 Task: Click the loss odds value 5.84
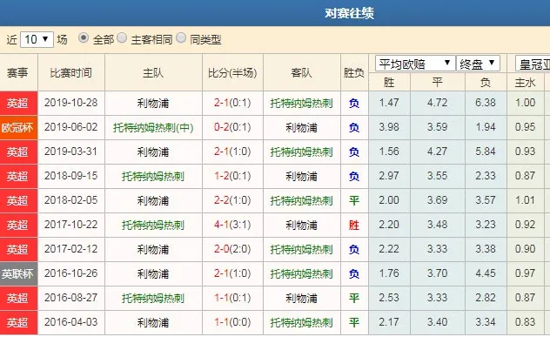point(486,152)
